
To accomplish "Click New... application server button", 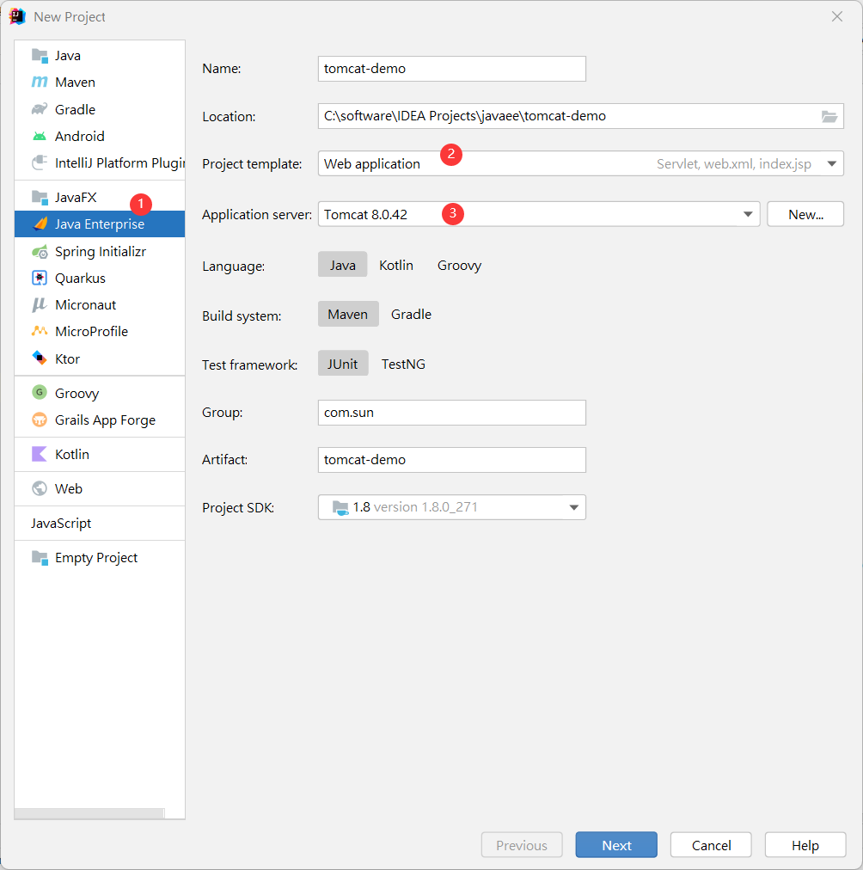I will [805, 214].
